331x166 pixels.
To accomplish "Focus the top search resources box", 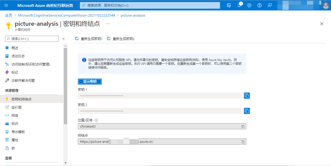I will tap(150, 5).
